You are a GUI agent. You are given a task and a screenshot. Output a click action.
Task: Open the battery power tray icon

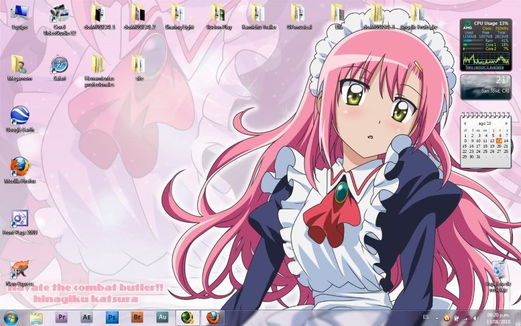pos(456,318)
